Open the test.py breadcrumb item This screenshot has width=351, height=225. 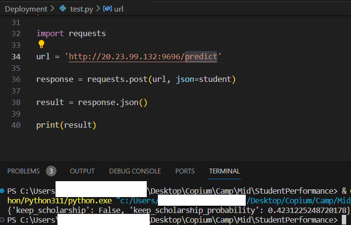pos(82,9)
